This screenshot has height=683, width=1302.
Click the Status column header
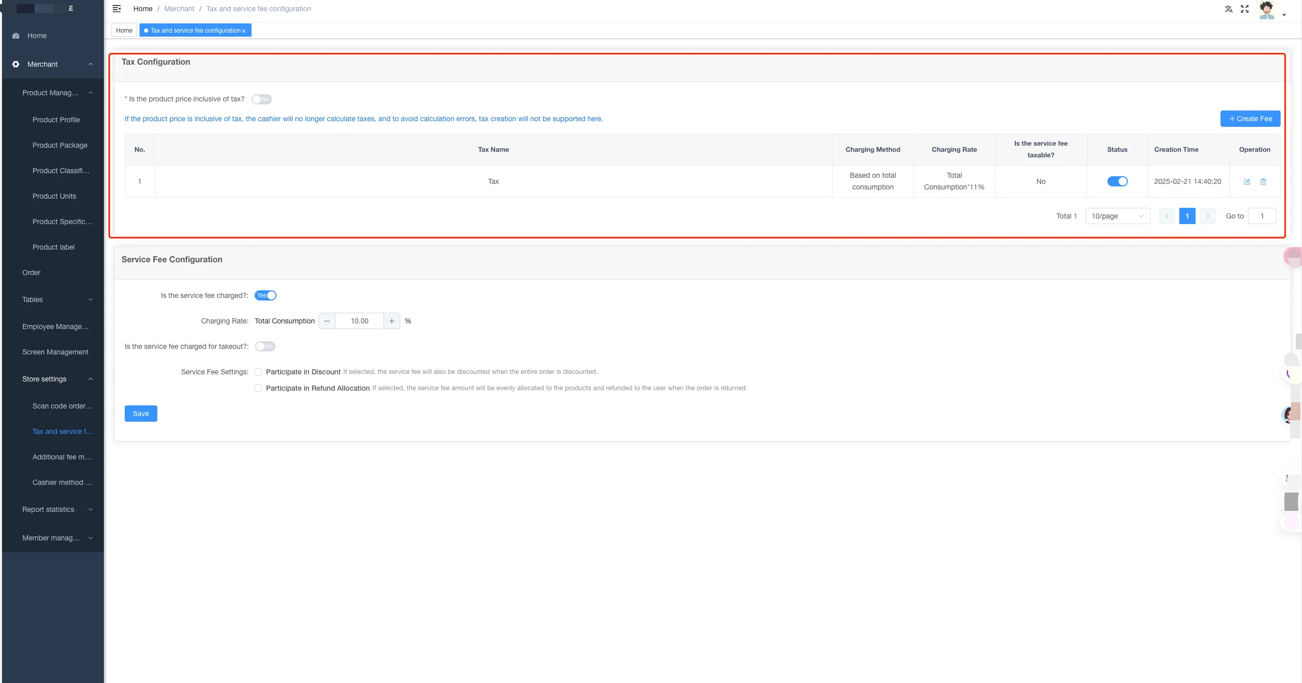pos(1117,149)
